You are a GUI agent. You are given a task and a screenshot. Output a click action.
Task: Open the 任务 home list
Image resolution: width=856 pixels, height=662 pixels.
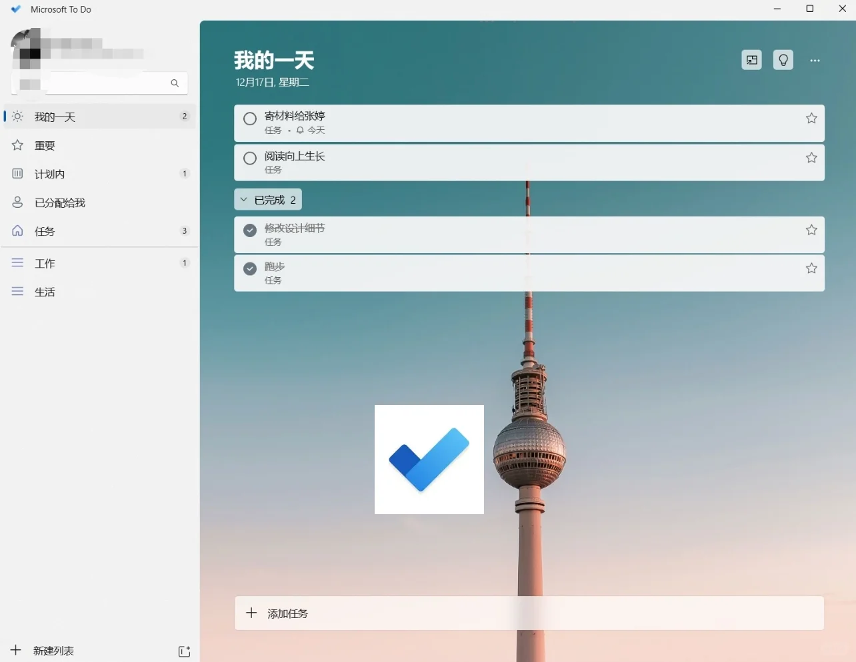(x=44, y=231)
